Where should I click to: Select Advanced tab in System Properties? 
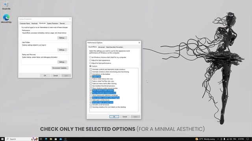[42, 23]
